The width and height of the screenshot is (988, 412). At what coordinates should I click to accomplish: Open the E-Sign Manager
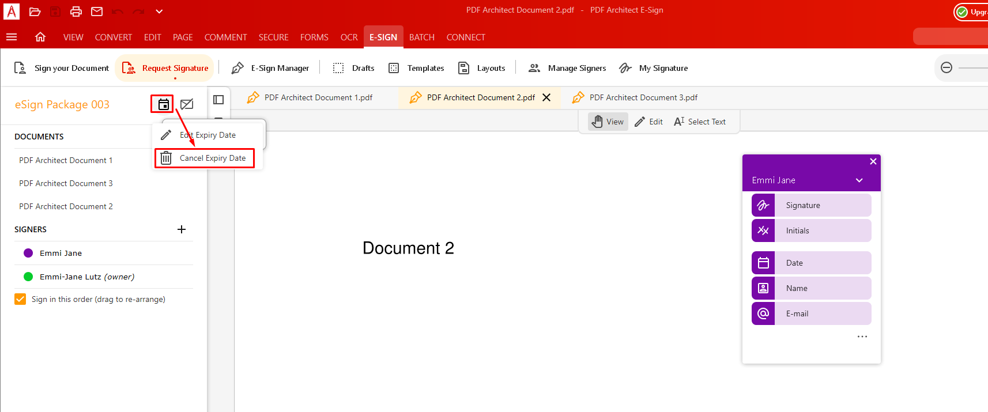pyautogui.click(x=270, y=68)
